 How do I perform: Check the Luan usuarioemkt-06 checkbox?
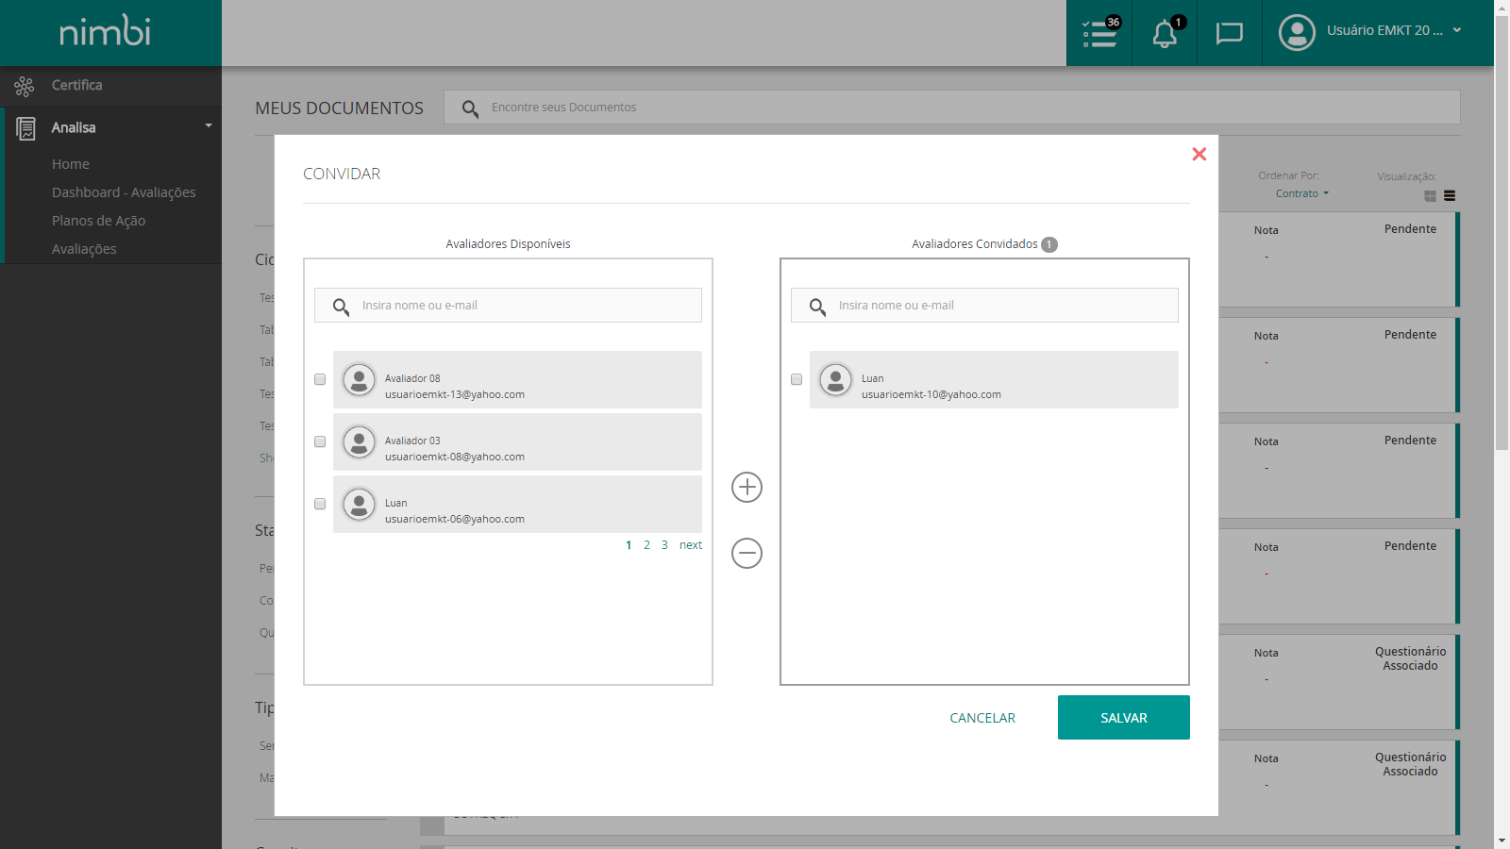click(x=320, y=504)
